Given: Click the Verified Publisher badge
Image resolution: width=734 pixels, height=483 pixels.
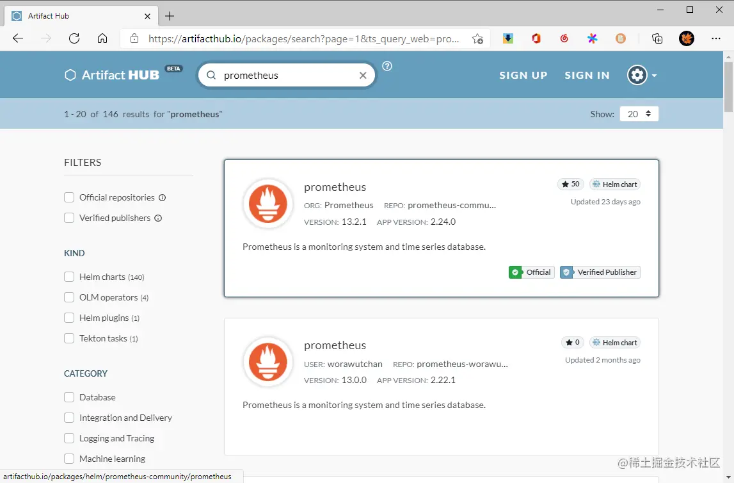Looking at the screenshot, I should (x=600, y=272).
